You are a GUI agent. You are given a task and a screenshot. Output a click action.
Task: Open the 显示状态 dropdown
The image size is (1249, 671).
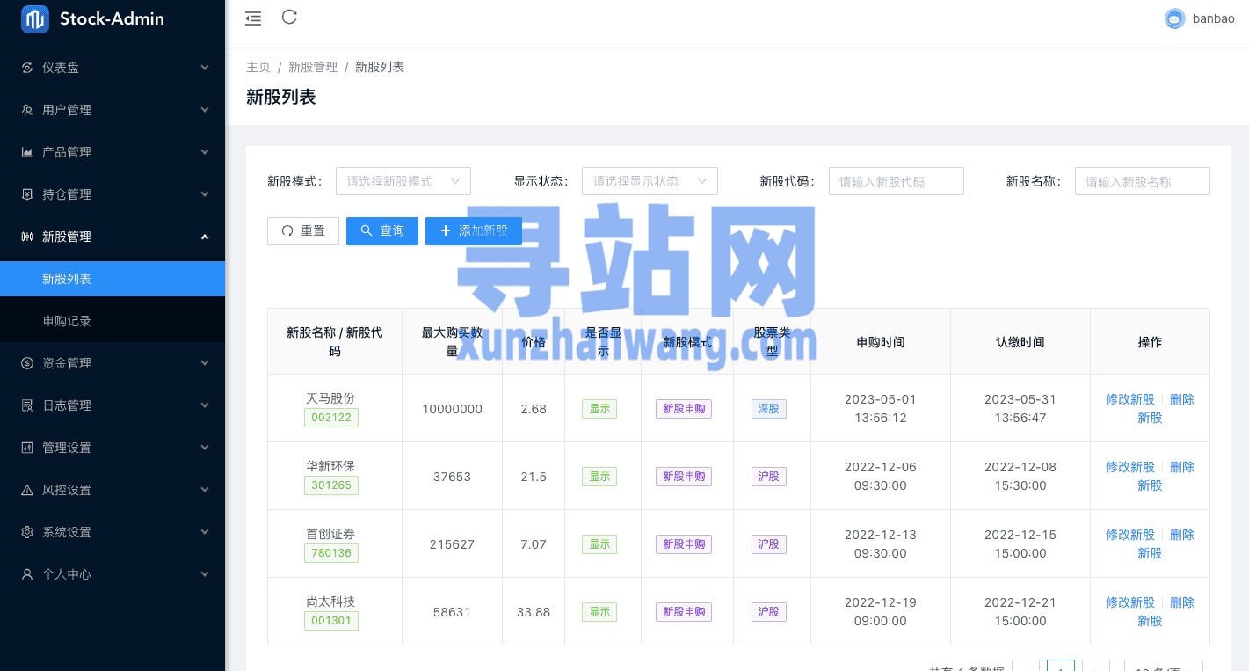(x=650, y=181)
